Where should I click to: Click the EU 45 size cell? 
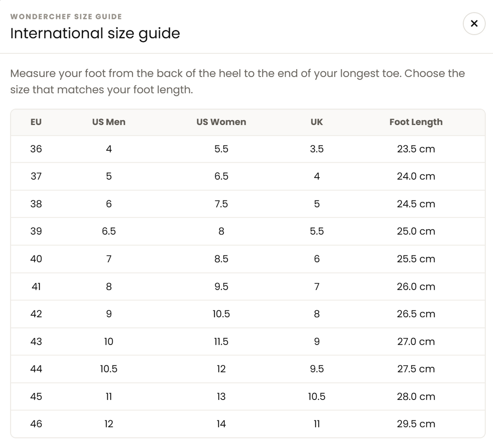pyautogui.click(x=36, y=397)
